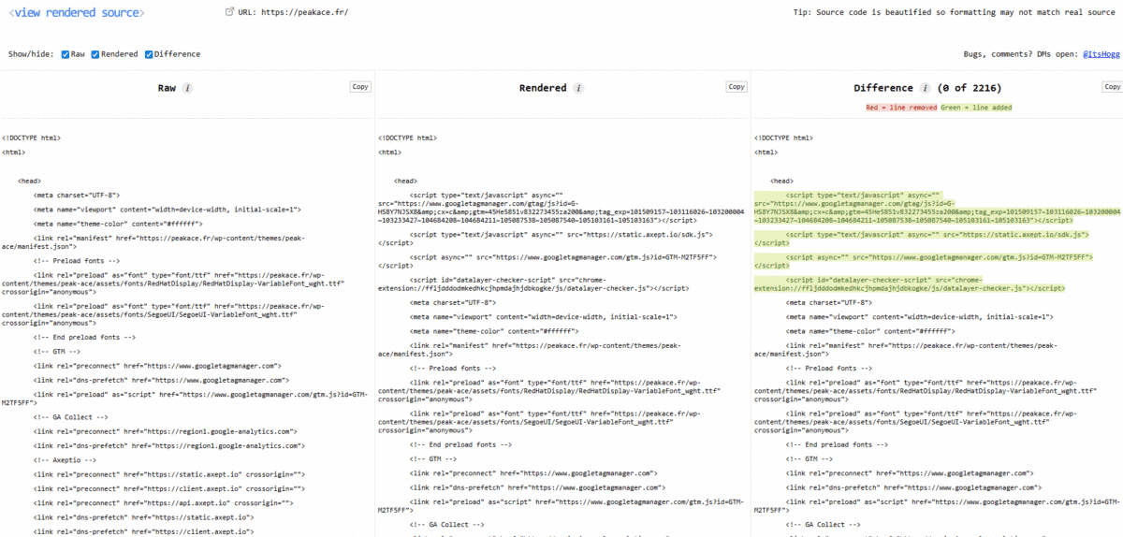Click meta charset UTF-8 line in Rendered column
The width and height of the screenshot is (1123, 537).
pyautogui.click(x=454, y=303)
